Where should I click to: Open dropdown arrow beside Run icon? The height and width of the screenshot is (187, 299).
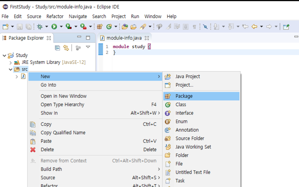coord(61,27)
